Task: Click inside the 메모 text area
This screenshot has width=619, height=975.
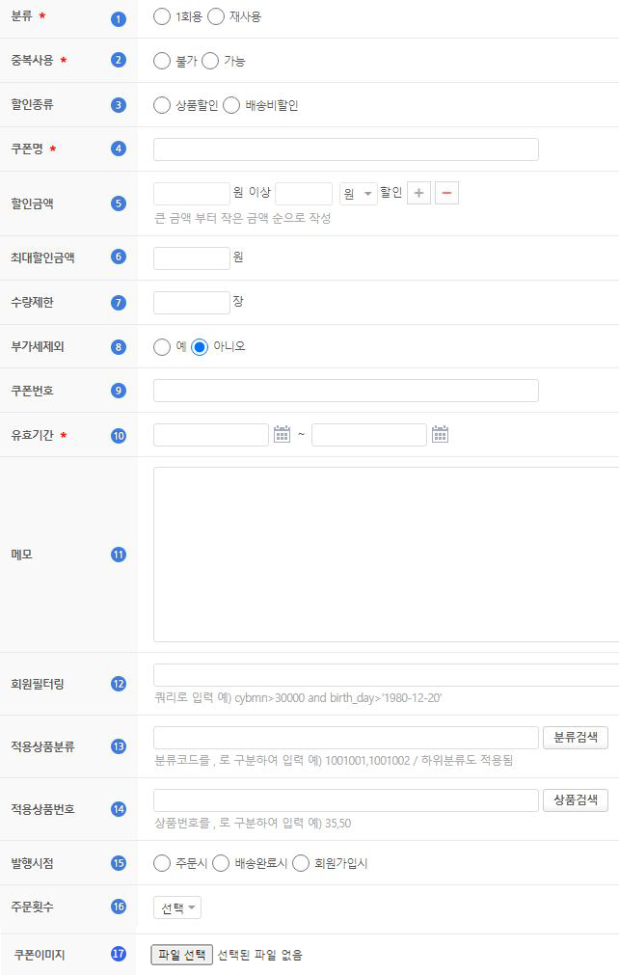Action: tap(386, 555)
